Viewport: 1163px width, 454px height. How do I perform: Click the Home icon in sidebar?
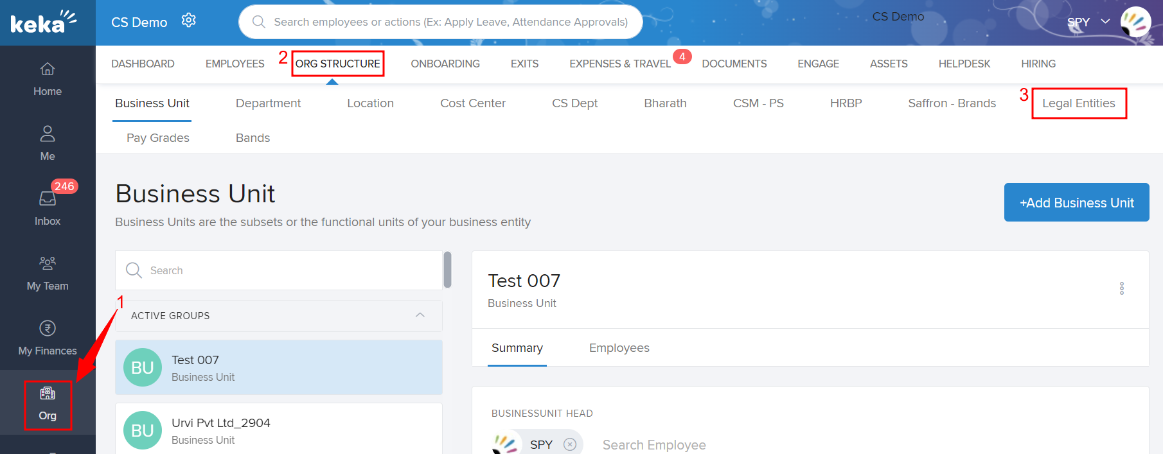tap(48, 69)
